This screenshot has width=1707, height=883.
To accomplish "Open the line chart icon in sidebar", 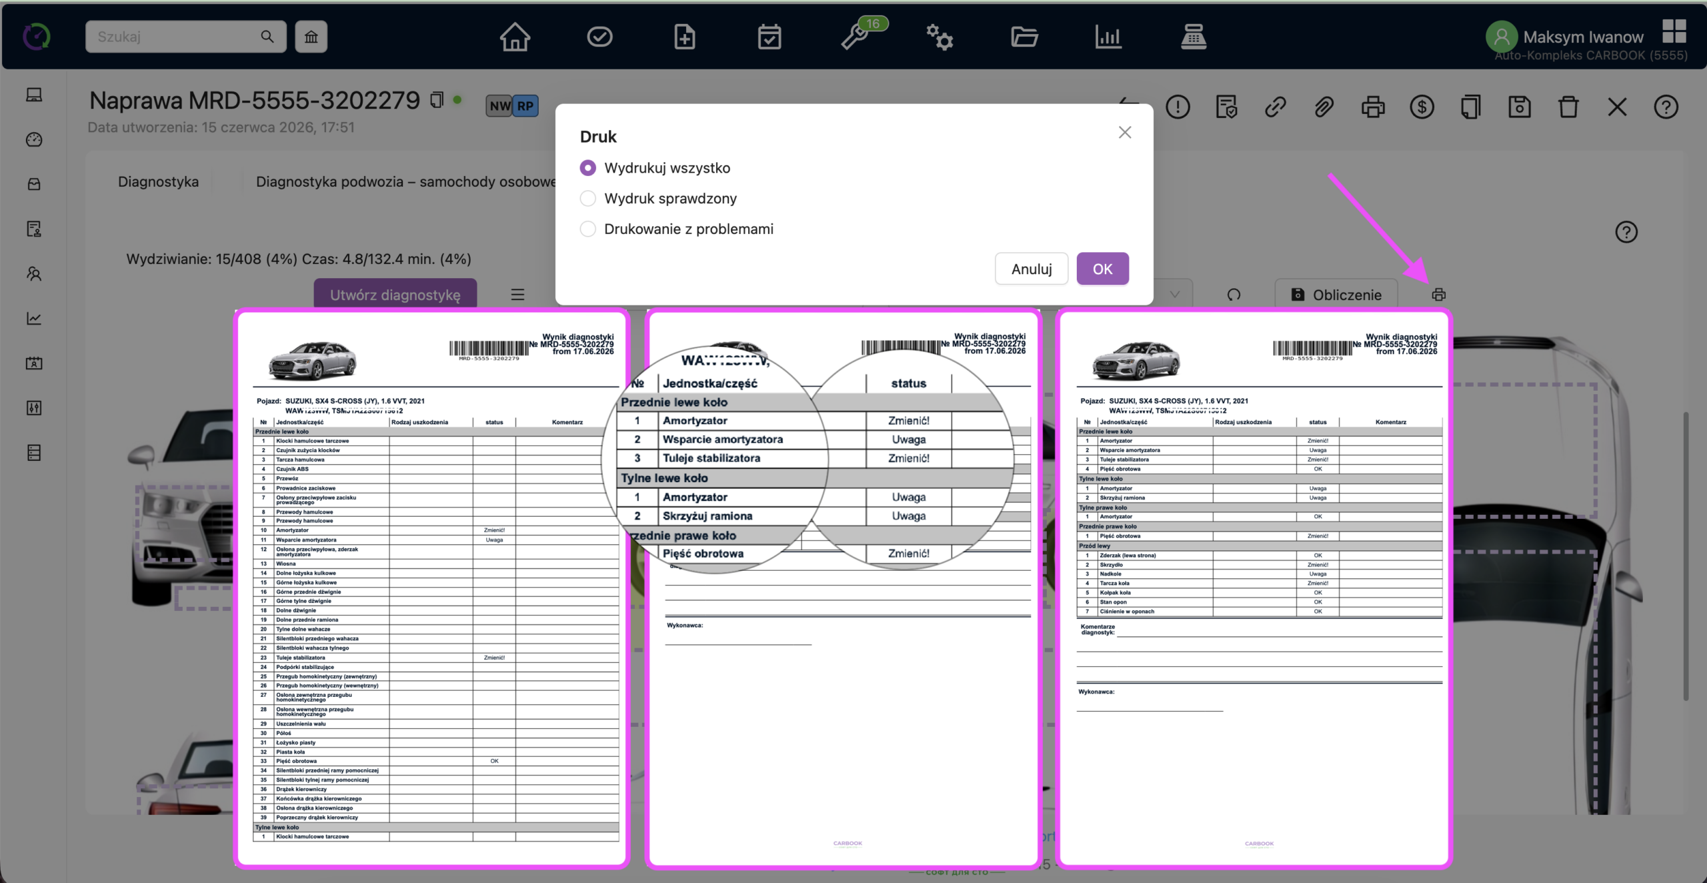I will click(34, 318).
